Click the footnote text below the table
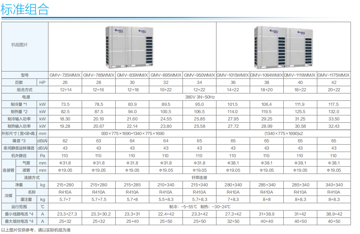Image resolution: width=360 pixels, height=234 pixels. click(36, 230)
